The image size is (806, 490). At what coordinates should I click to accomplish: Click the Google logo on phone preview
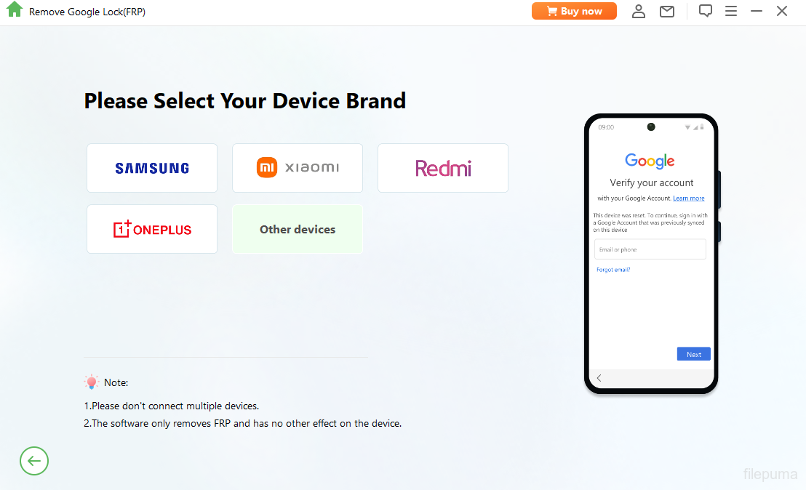point(650,161)
